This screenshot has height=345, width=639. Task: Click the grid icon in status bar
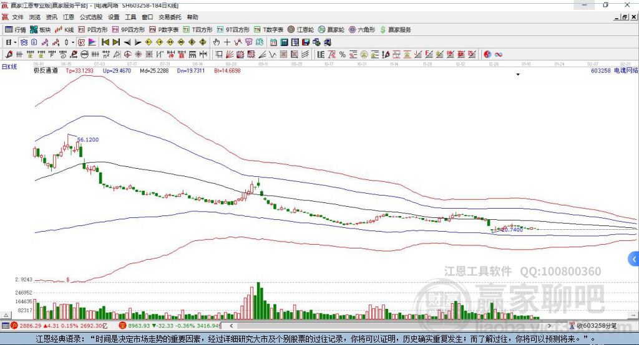point(5,326)
